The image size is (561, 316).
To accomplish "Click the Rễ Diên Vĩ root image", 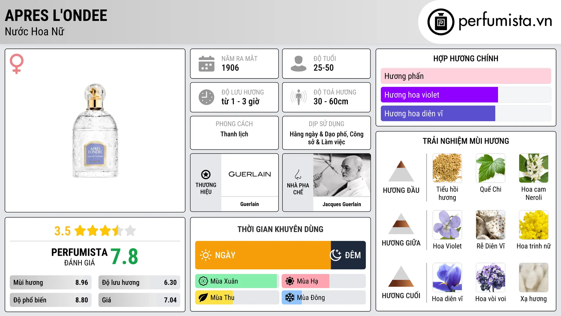I will 491,225.
